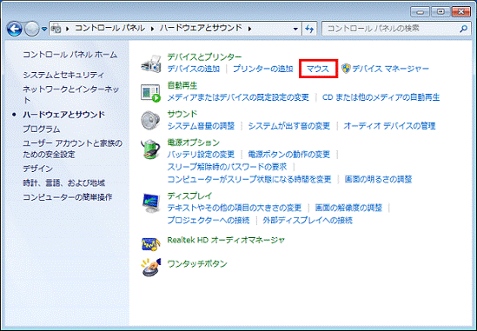Open ユーザー アカウントと家族のための安全設定
Screen dimensions: 477x331
[x=72, y=149]
